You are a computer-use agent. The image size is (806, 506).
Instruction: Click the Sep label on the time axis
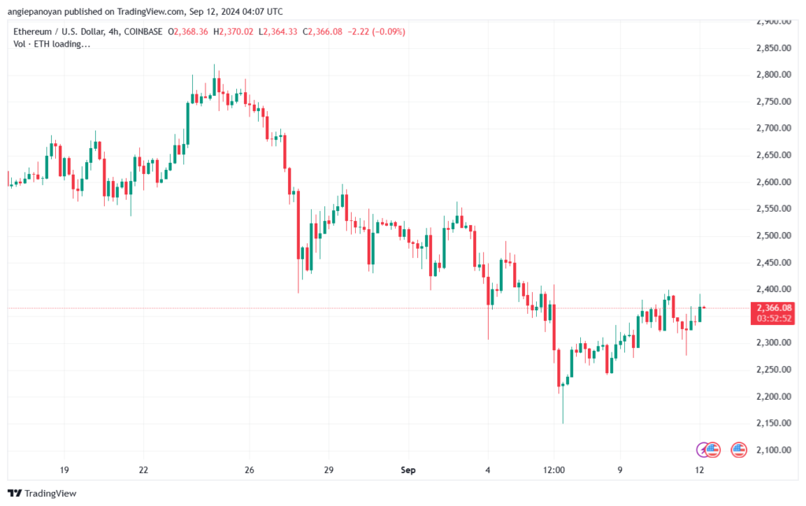408,470
